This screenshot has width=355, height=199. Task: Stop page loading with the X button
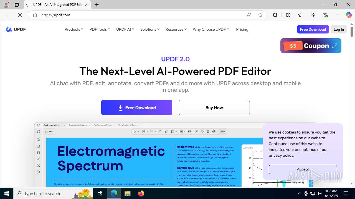pyautogui.click(x=20, y=15)
